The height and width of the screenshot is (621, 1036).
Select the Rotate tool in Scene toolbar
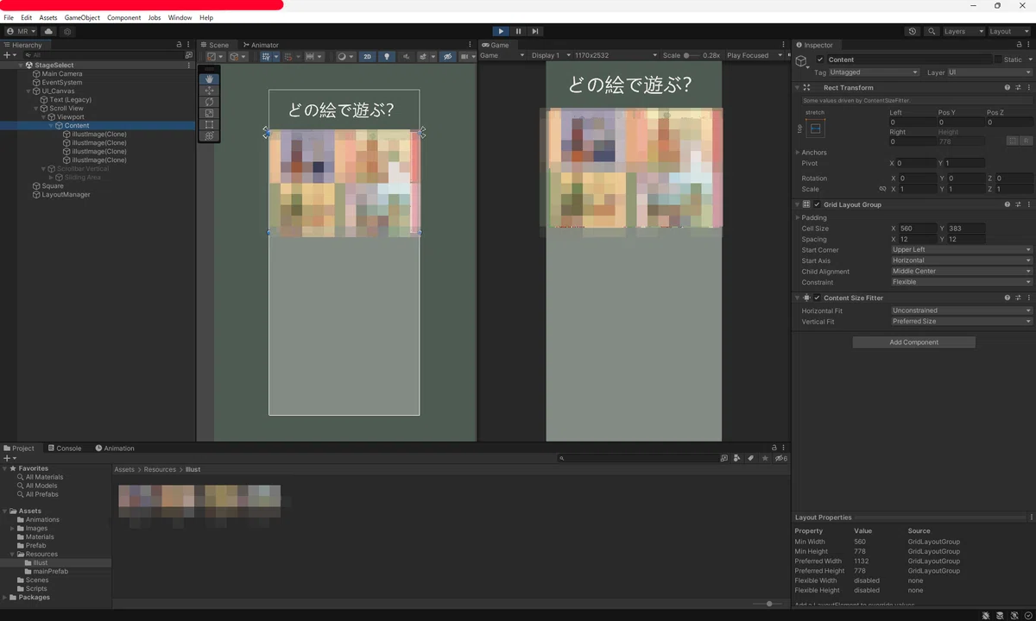tap(209, 102)
